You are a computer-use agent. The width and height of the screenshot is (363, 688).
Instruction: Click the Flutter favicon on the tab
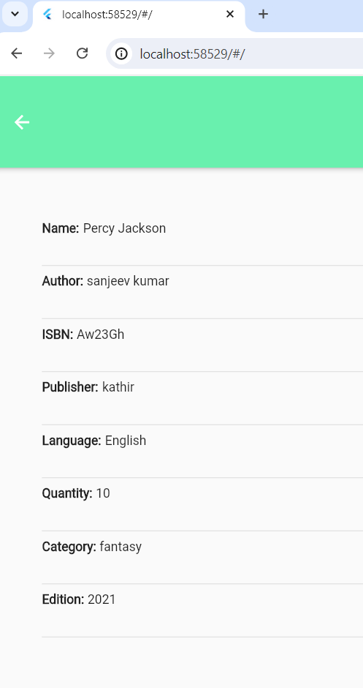point(47,15)
